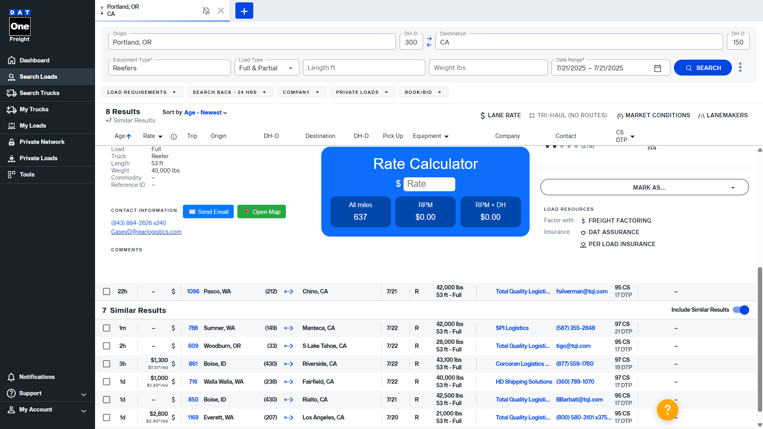Open Private Network from the sidebar
The height and width of the screenshot is (429, 763).
(x=42, y=142)
